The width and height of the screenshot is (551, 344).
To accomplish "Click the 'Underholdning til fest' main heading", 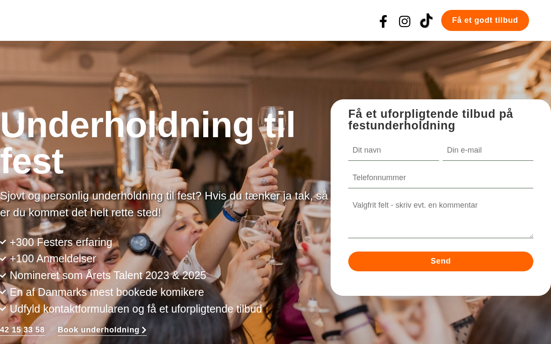I will pos(148,143).
